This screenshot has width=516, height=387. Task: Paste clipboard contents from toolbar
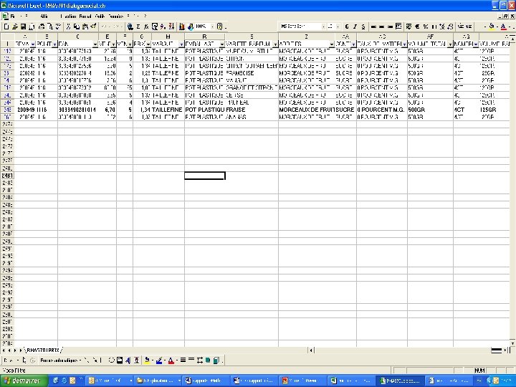(x=85, y=27)
